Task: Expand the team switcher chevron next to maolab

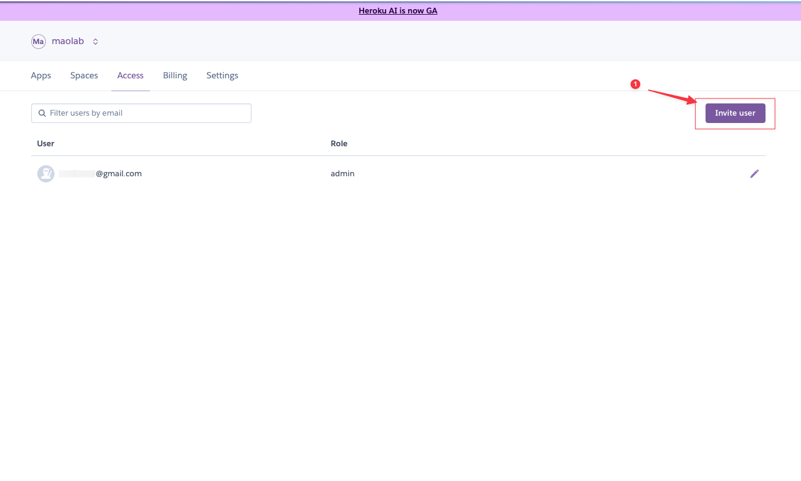Action: [x=95, y=42]
